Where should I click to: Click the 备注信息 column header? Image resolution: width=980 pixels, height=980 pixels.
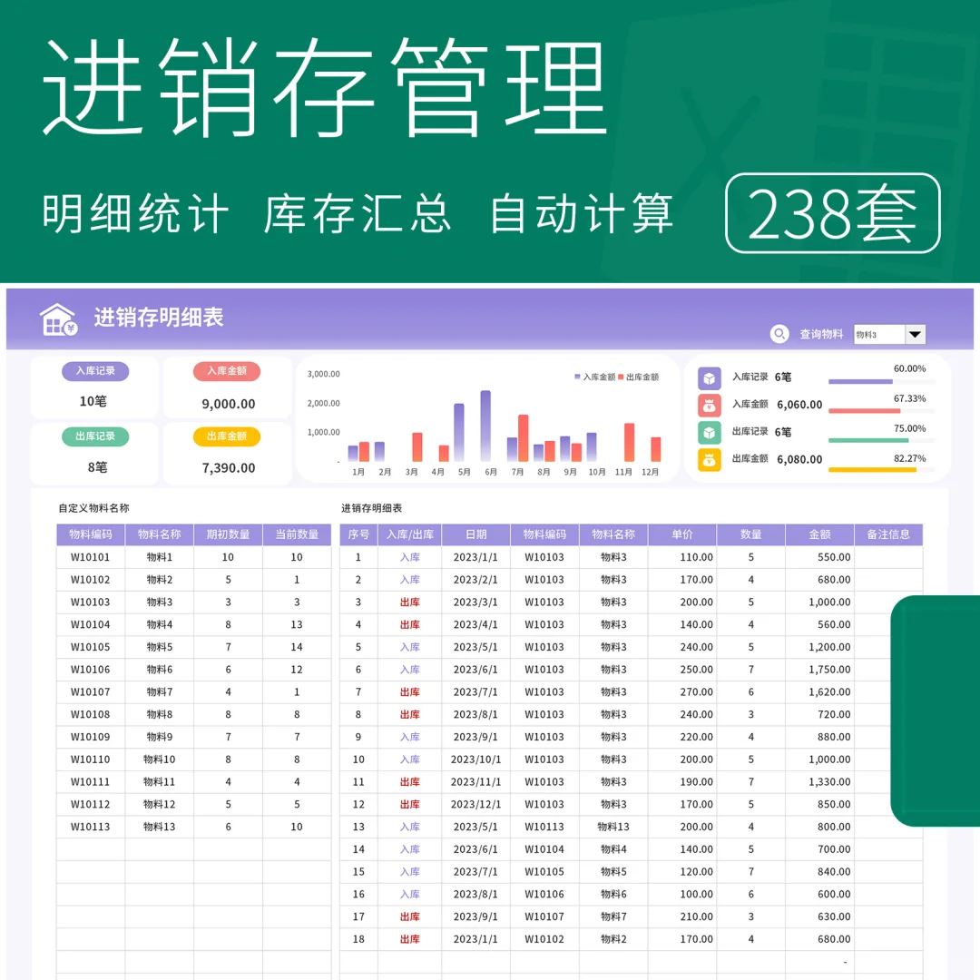pyautogui.click(x=888, y=535)
